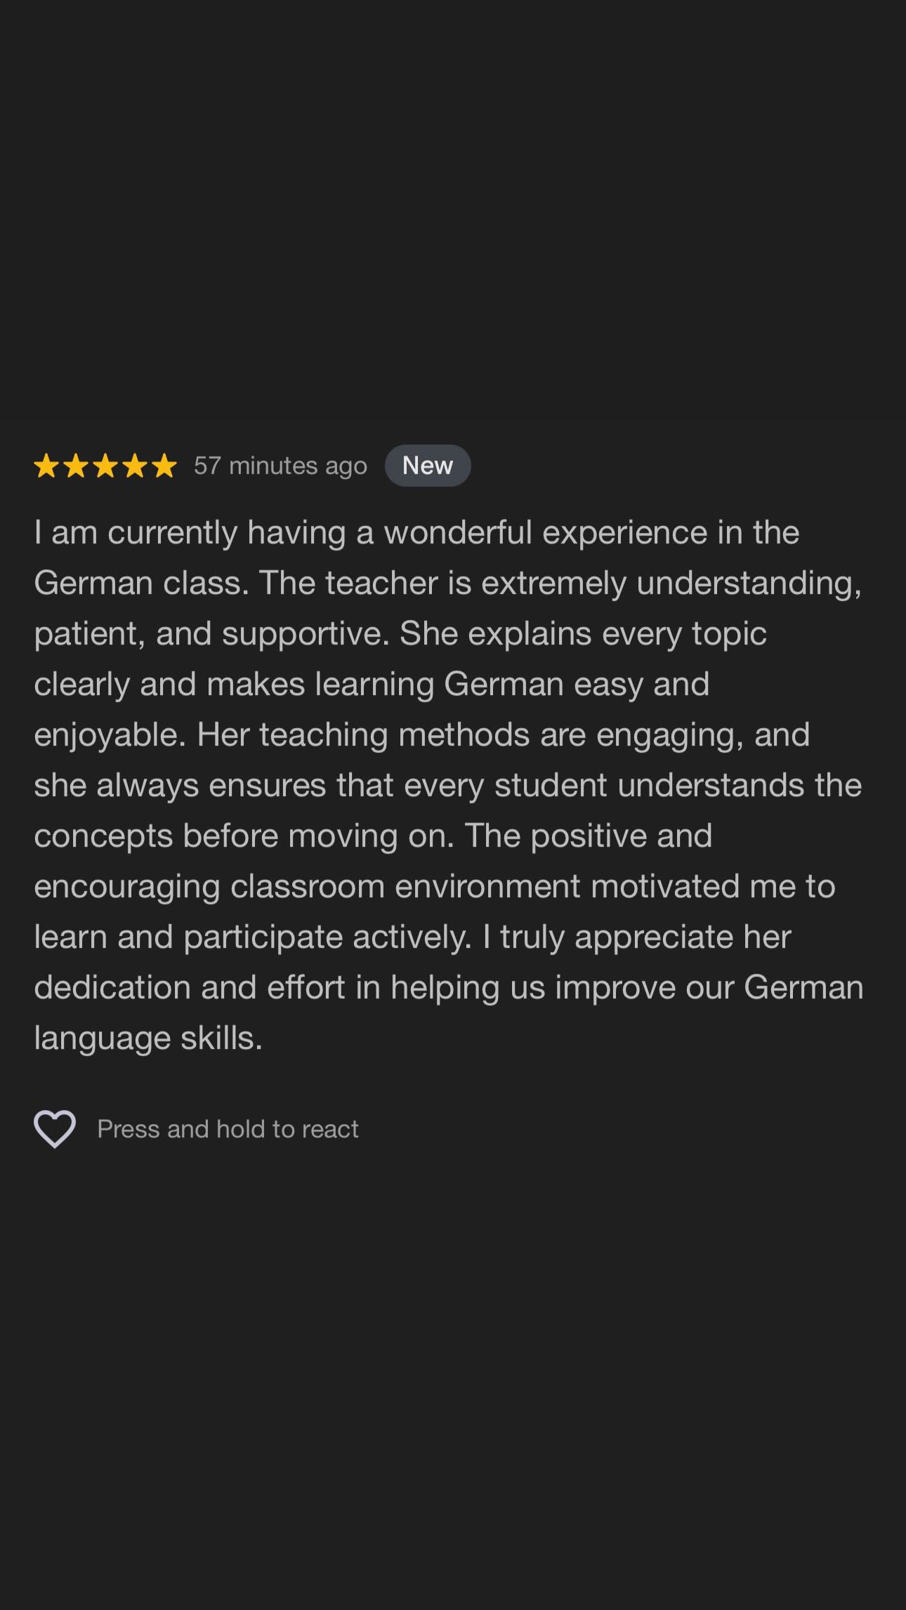This screenshot has width=906, height=1610.
Task: Click the line starting "concepts before moving on"
Action: pyautogui.click(x=373, y=836)
